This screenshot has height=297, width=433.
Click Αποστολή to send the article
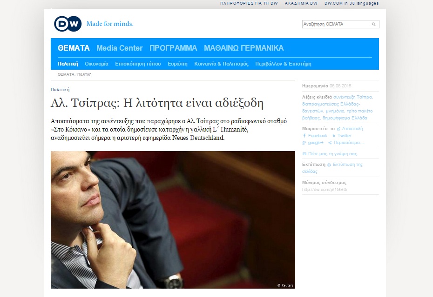click(352, 129)
